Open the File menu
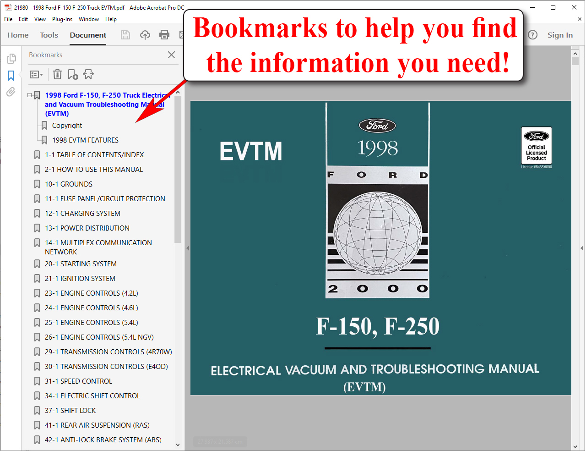 pos(8,19)
